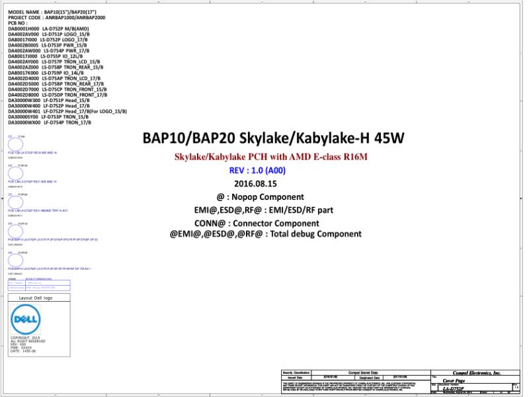
Task: Select the 'Cover Page' title field
Action: point(454,380)
